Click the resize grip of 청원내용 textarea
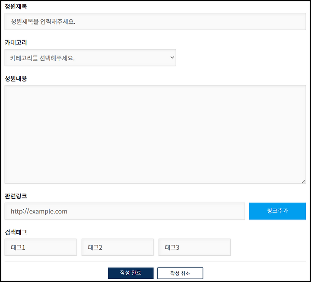This screenshot has width=311, height=282. [x=304, y=181]
